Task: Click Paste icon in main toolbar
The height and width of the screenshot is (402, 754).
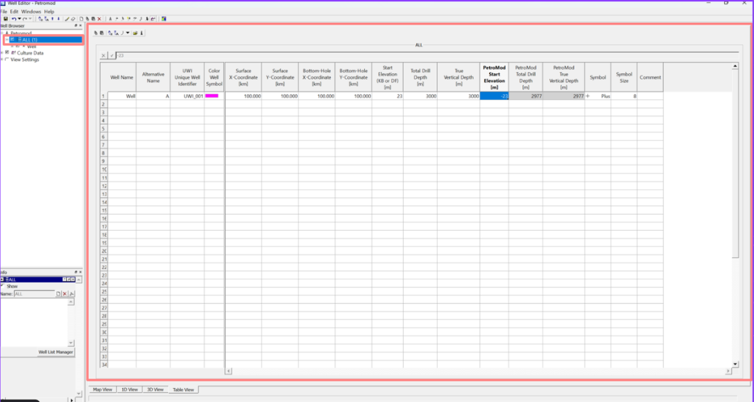Action: [93, 19]
